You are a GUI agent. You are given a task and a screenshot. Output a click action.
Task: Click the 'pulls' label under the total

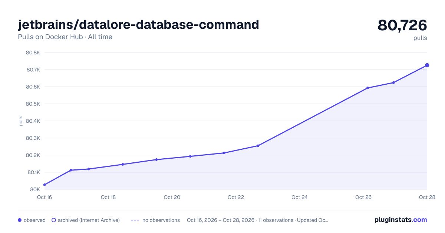coord(420,38)
